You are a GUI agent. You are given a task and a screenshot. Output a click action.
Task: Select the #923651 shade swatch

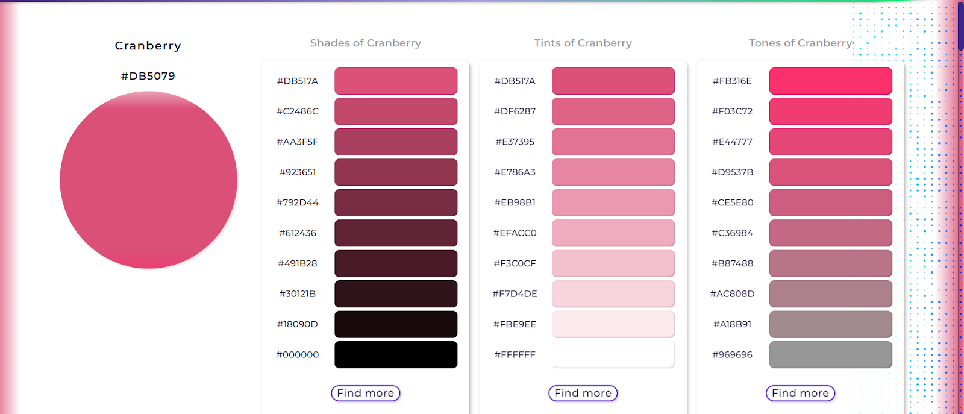tap(396, 172)
